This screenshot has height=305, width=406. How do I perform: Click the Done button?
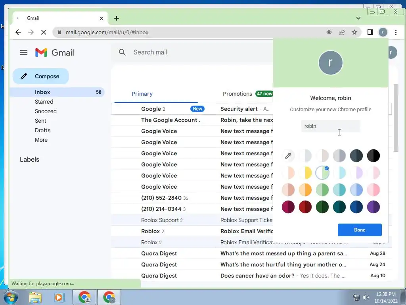click(359, 230)
